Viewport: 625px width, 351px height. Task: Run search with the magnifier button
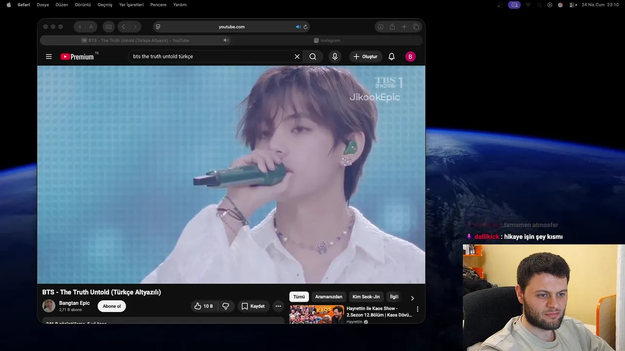[x=313, y=57]
